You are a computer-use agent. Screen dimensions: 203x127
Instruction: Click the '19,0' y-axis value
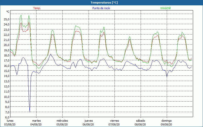tap(7, 50)
